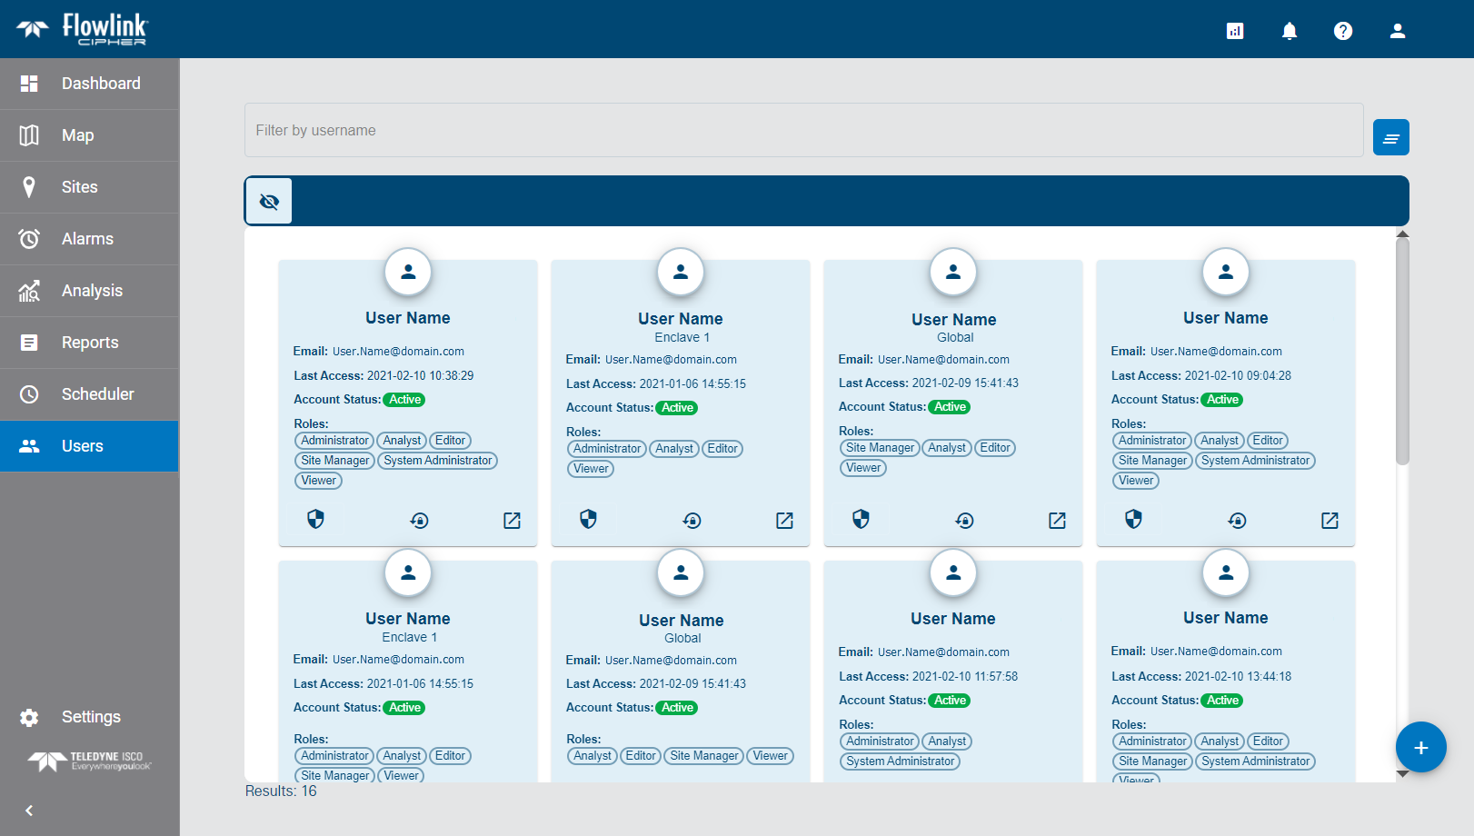Click Active status on card accessed 10:38:29
Viewport: 1474px width, 836px height.
(404, 400)
